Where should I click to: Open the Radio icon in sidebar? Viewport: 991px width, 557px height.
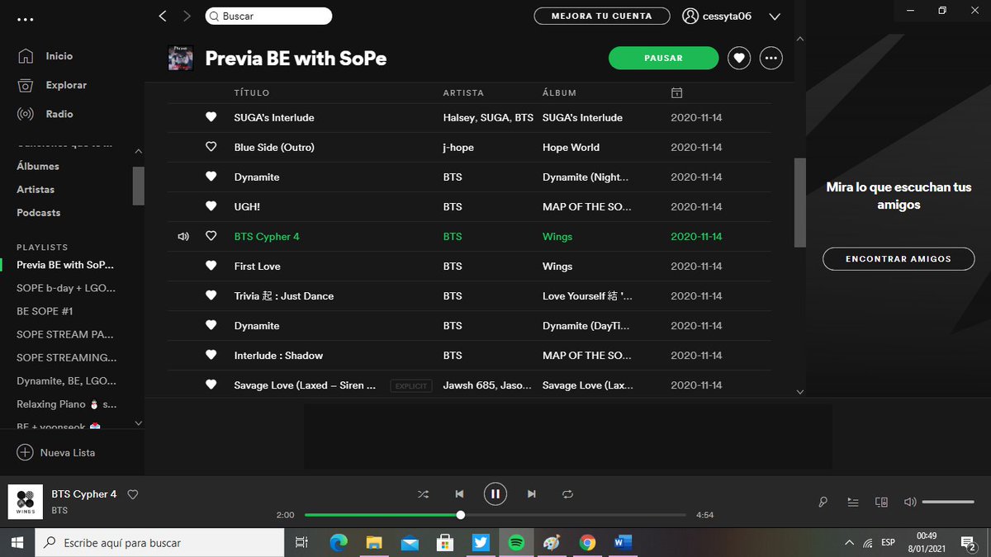[x=26, y=114]
